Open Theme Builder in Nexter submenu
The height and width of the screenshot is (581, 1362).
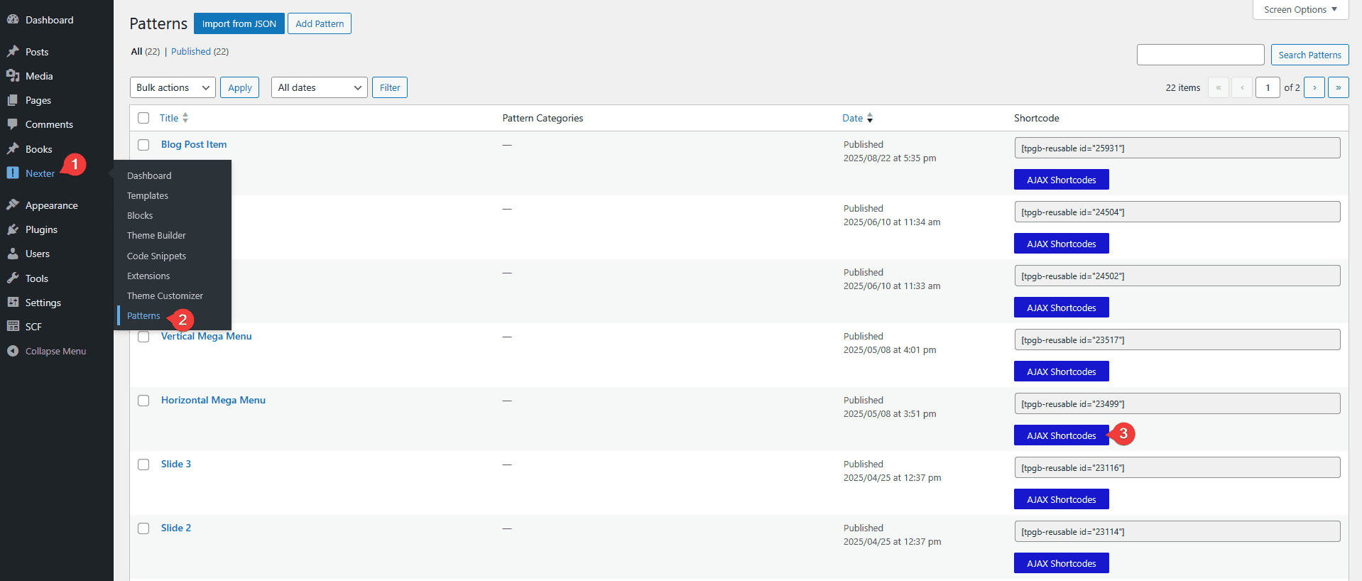click(x=156, y=235)
